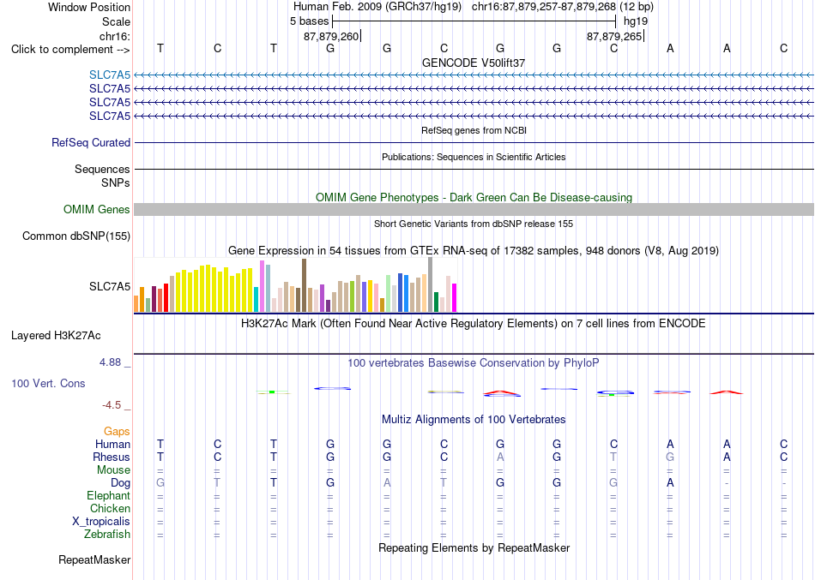815x580 pixels.
Task: Click the -4.5 lower scale value
Action: pos(112,405)
